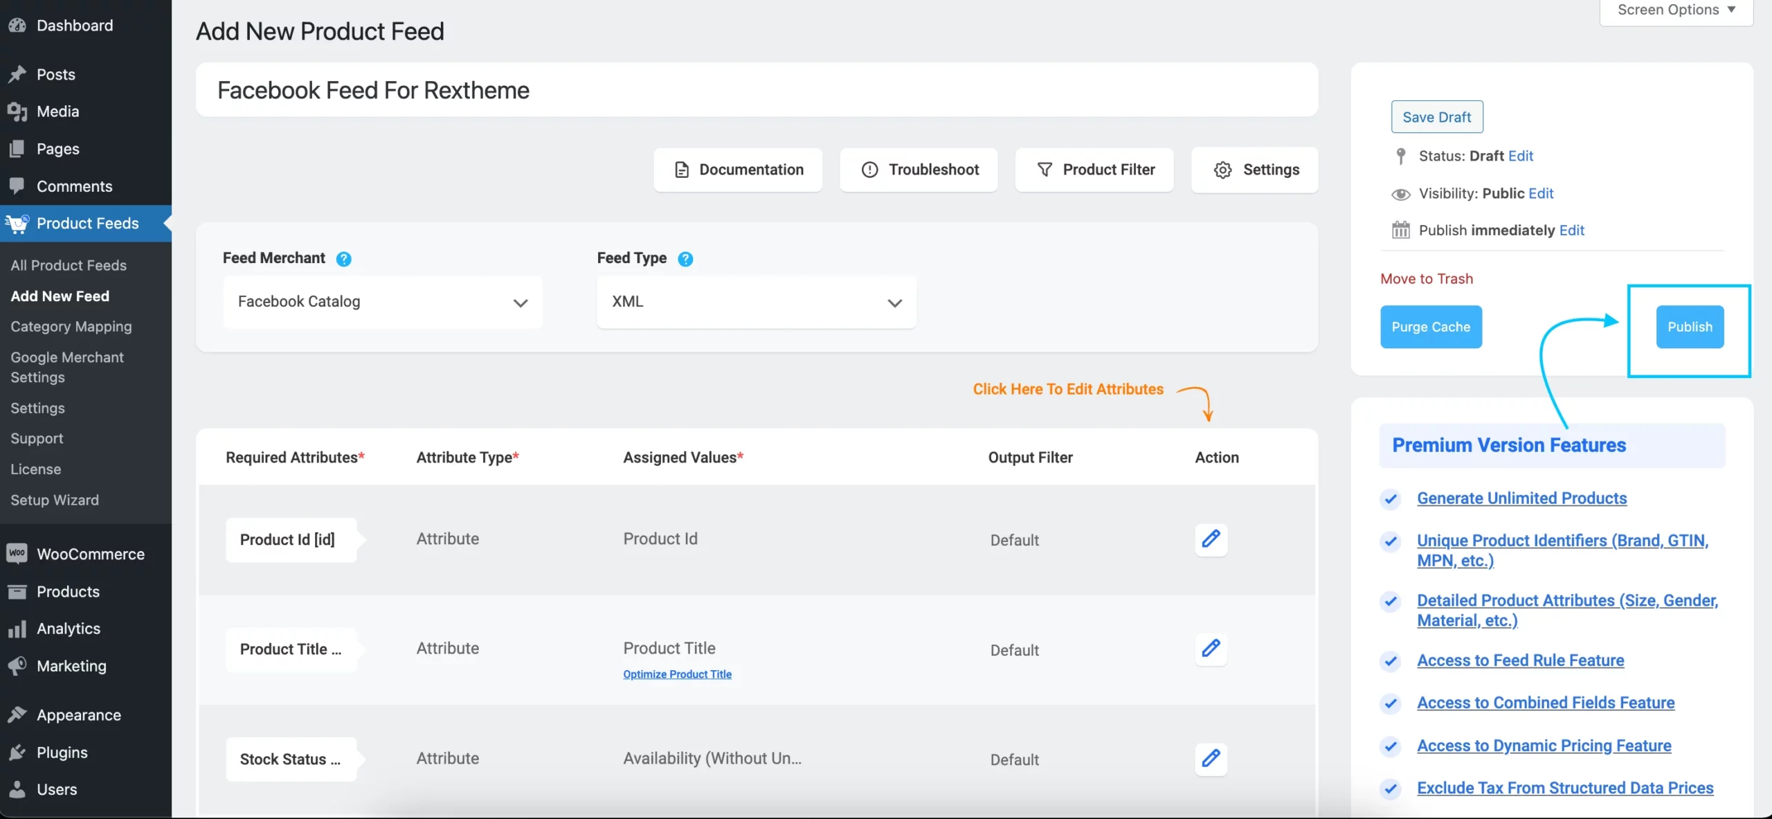Click the Default output filter in Product Id row

pyautogui.click(x=1014, y=541)
